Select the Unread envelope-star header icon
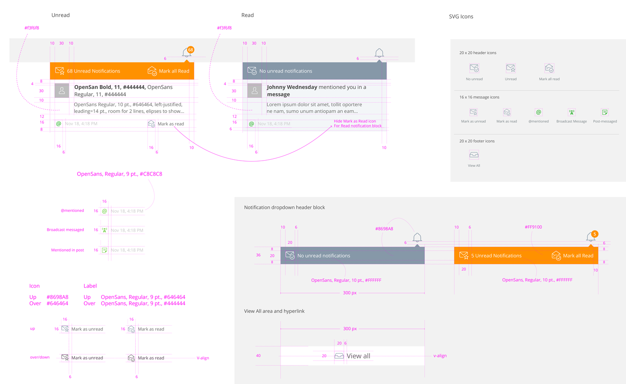The image size is (626, 384). 510,68
